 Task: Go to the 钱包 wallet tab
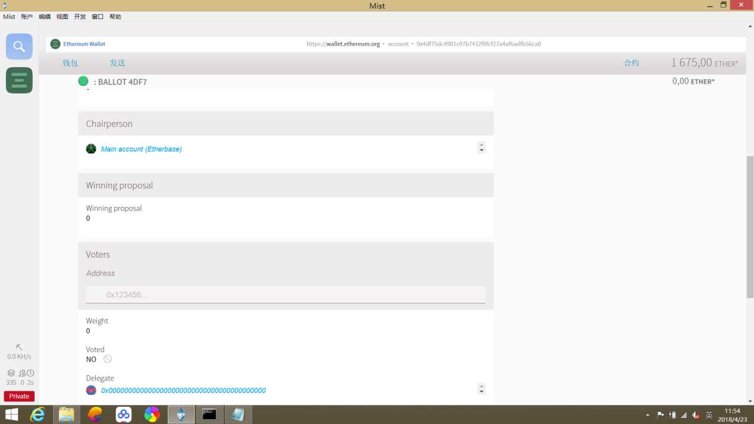point(70,62)
